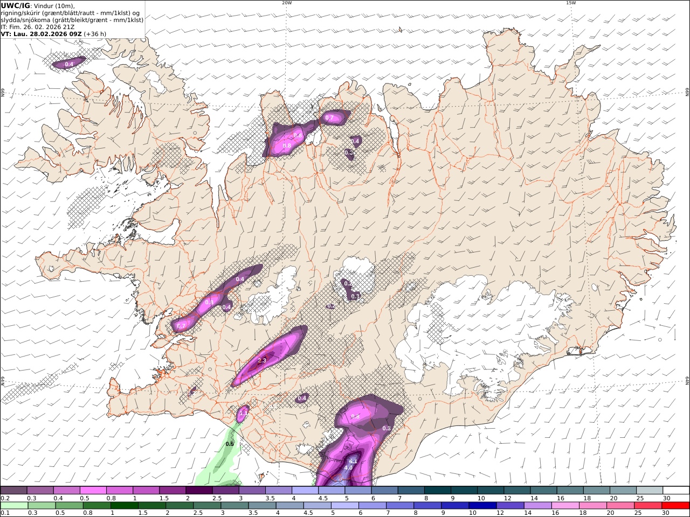This screenshot has height=517, width=690.
Task: Click the 'rigning/skúrir' legend description line
Action: point(70,13)
